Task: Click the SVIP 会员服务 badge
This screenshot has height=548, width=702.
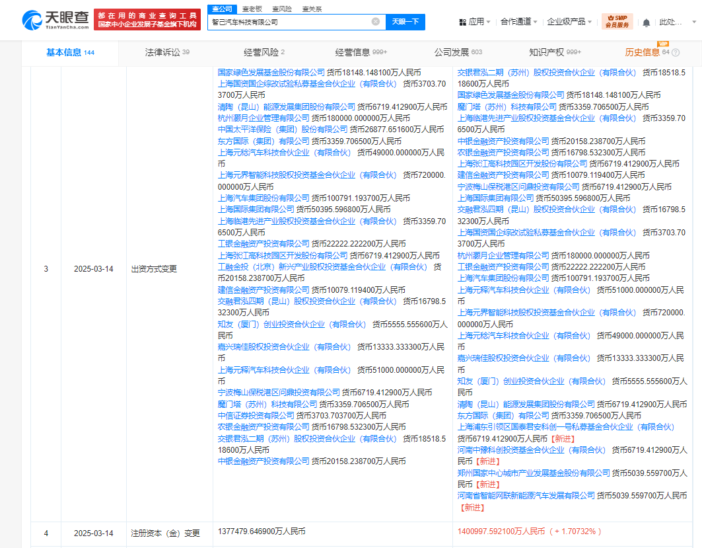Action: pyautogui.click(x=617, y=22)
